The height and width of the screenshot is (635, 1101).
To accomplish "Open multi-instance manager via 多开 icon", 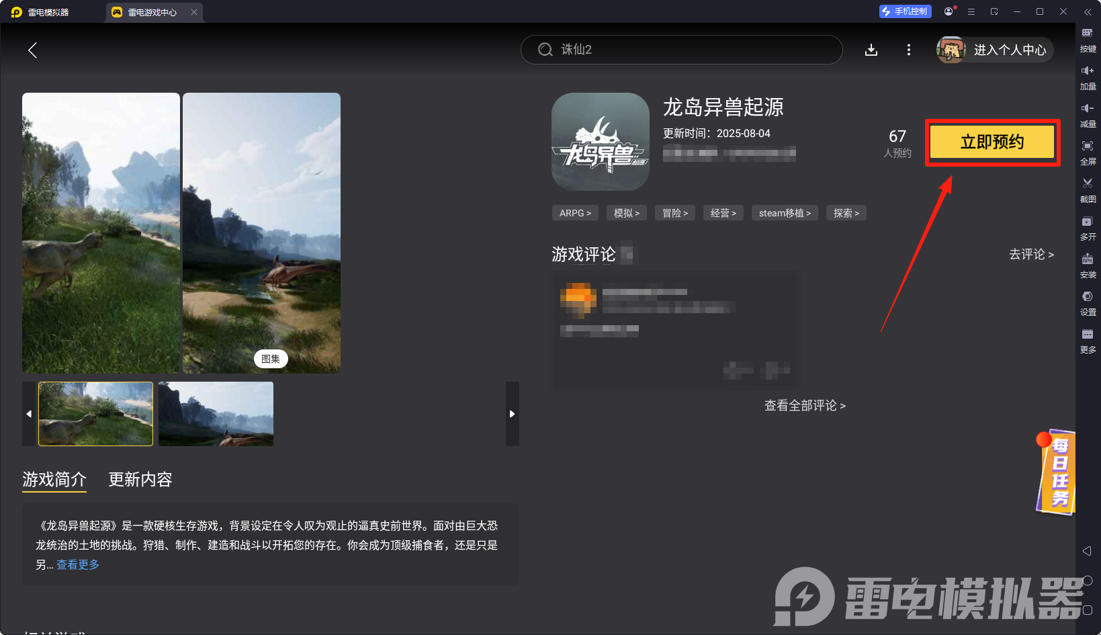I will pos(1088,228).
